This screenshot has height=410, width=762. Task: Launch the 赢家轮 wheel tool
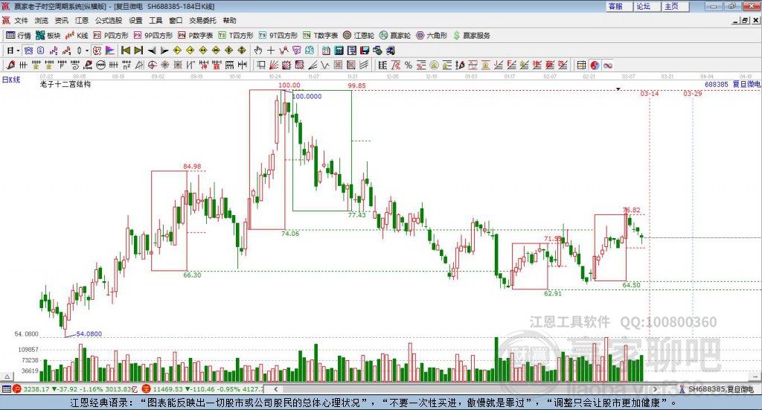[395, 36]
